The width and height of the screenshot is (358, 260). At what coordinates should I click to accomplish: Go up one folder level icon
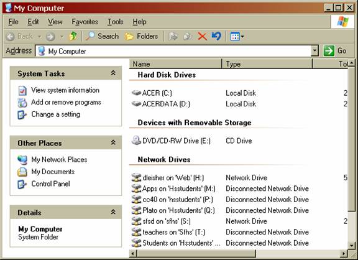point(73,36)
